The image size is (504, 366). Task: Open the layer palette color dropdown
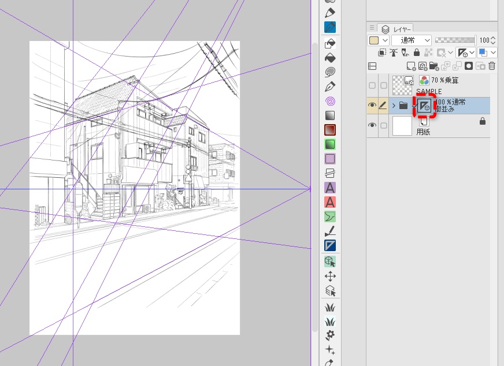point(385,40)
